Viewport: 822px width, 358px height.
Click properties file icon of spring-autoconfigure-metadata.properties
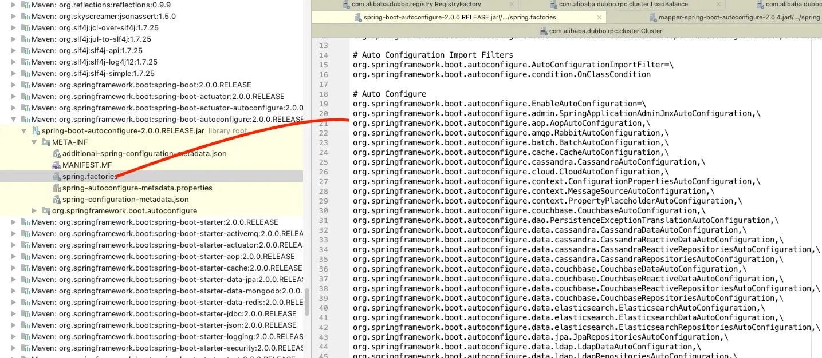(x=56, y=188)
